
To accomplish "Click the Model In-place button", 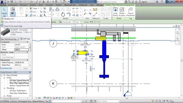I will coord(122,12).
